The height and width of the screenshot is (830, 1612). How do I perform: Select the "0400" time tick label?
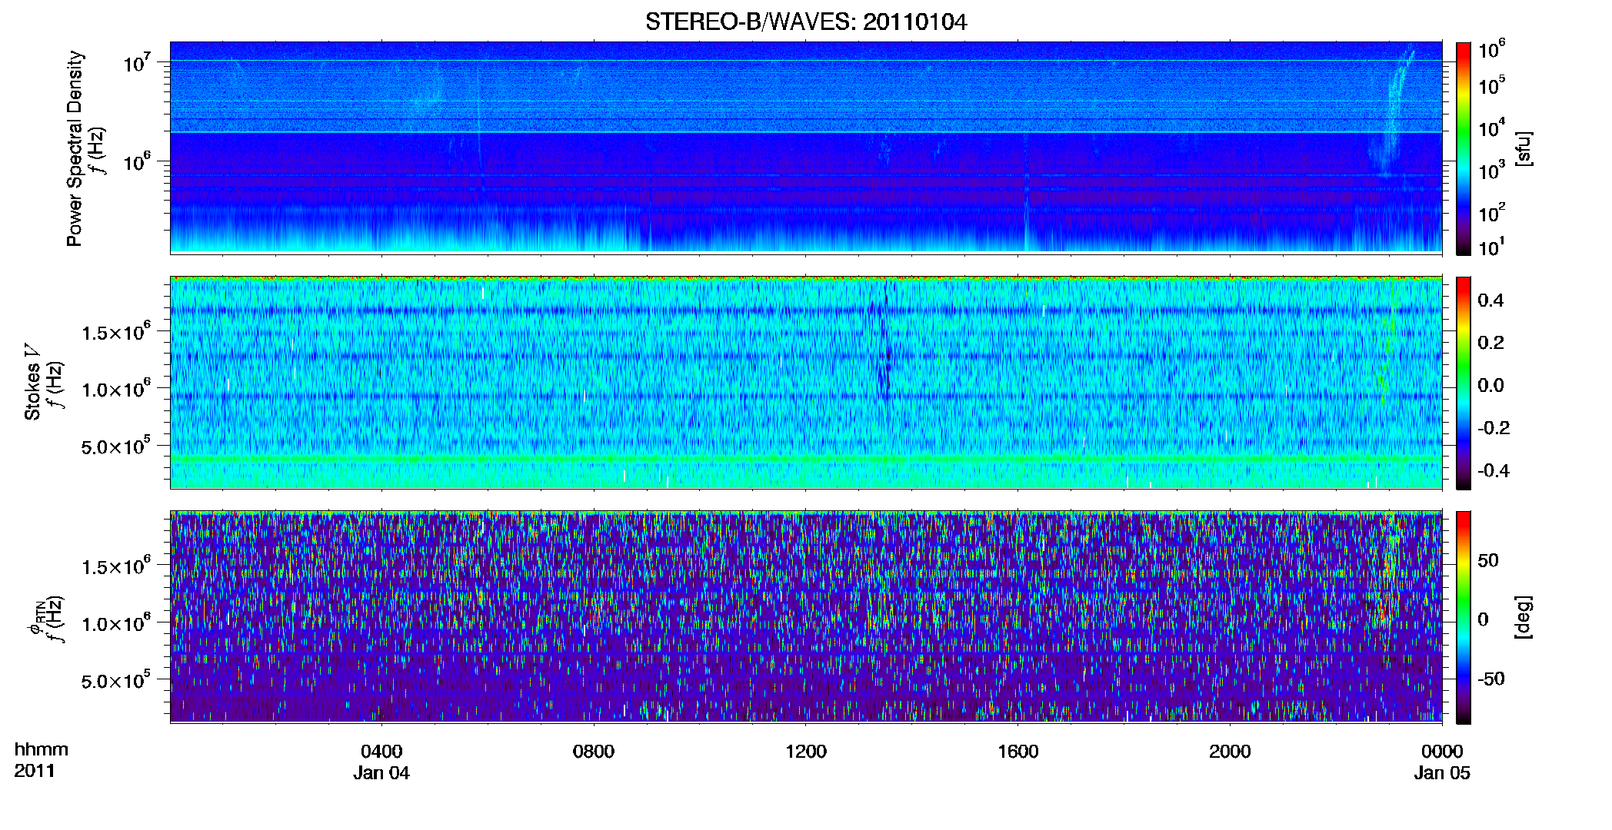(x=381, y=751)
